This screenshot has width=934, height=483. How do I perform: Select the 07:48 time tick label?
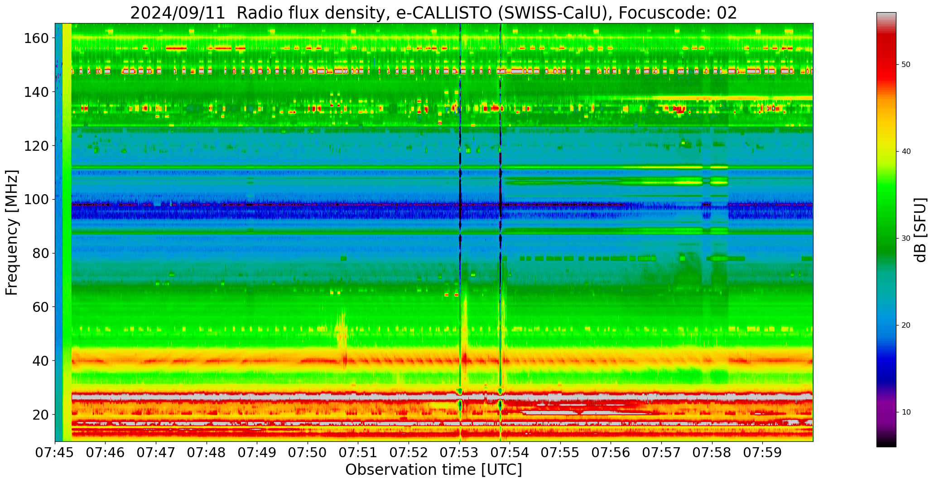tap(207, 453)
